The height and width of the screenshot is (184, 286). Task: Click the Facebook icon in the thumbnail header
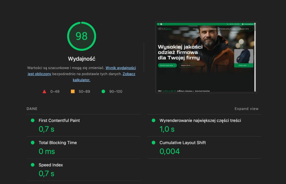coord(158,24)
